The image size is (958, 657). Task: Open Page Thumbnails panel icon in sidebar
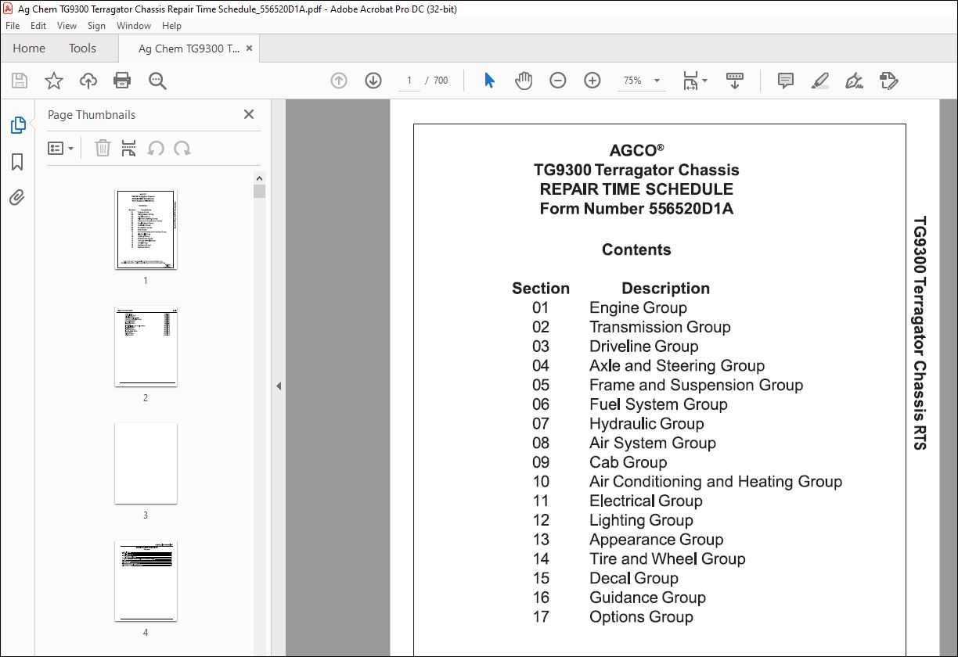[17, 125]
